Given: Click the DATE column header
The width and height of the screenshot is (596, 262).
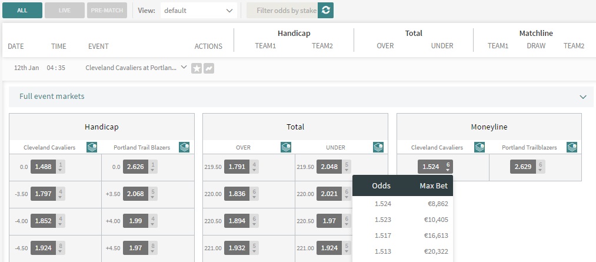Looking at the screenshot, I should [x=15, y=47].
